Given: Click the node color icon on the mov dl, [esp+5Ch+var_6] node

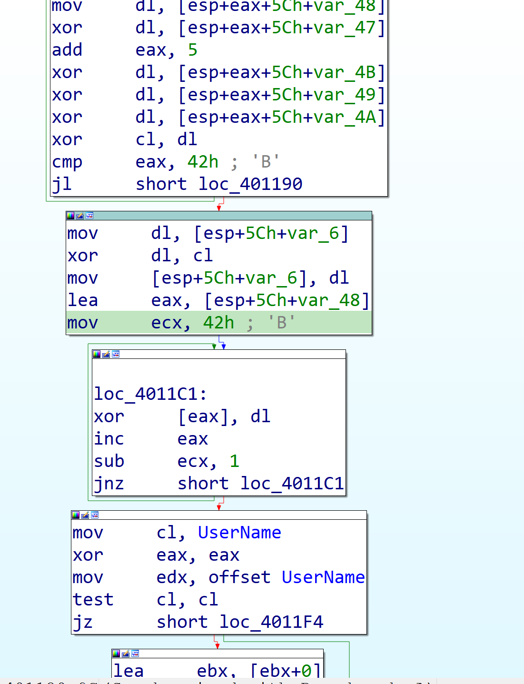Looking at the screenshot, I should click(70, 216).
